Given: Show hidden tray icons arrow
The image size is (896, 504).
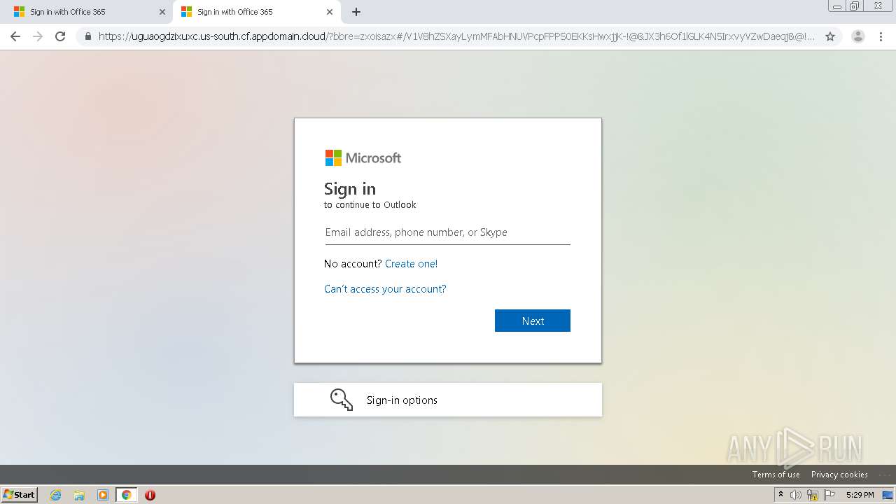Looking at the screenshot, I should point(780,495).
